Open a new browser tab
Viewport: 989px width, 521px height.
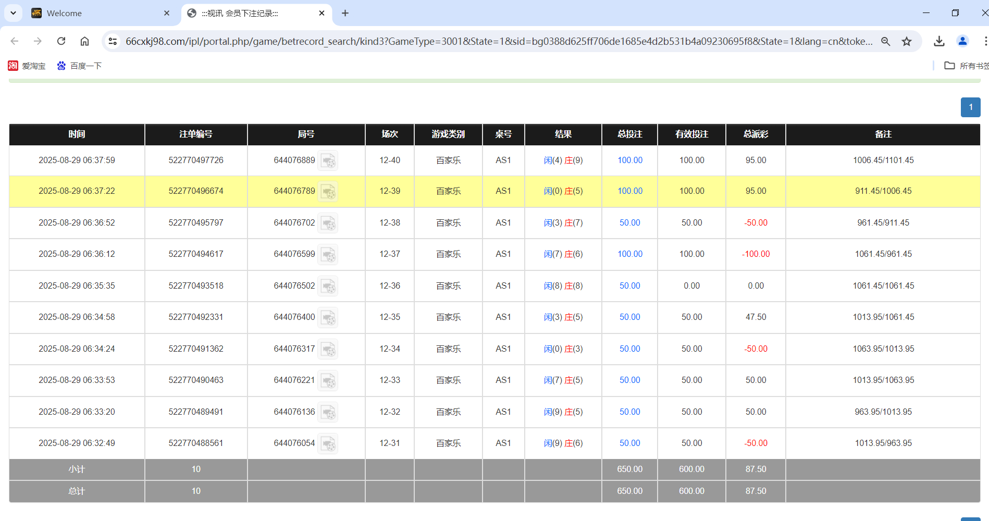pos(345,13)
